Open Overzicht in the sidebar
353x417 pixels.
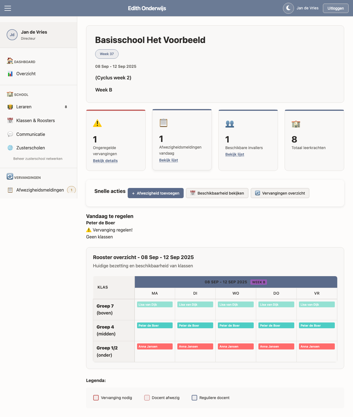pyautogui.click(x=39, y=74)
